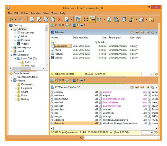Open Back history dropdown arrow

click(16, 20)
